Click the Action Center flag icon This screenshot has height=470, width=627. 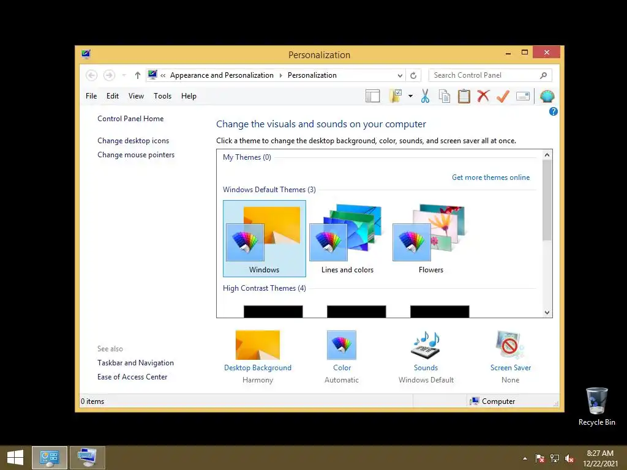(x=540, y=458)
